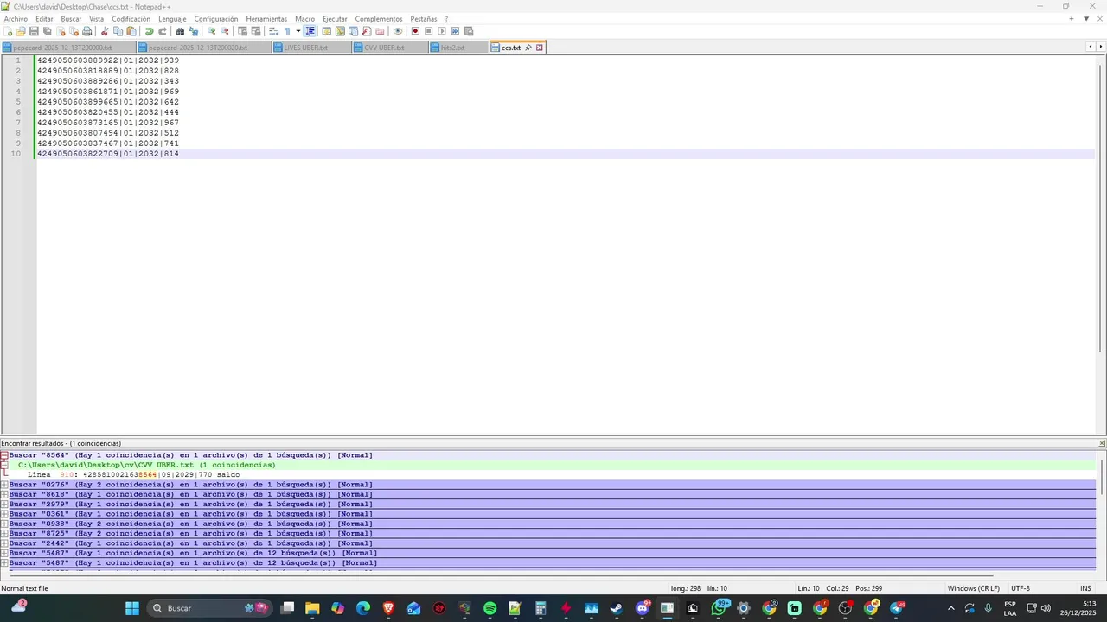Click the Redo arrow icon
The height and width of the screenshot is (622, 1107).
click(x=163, y=31)
